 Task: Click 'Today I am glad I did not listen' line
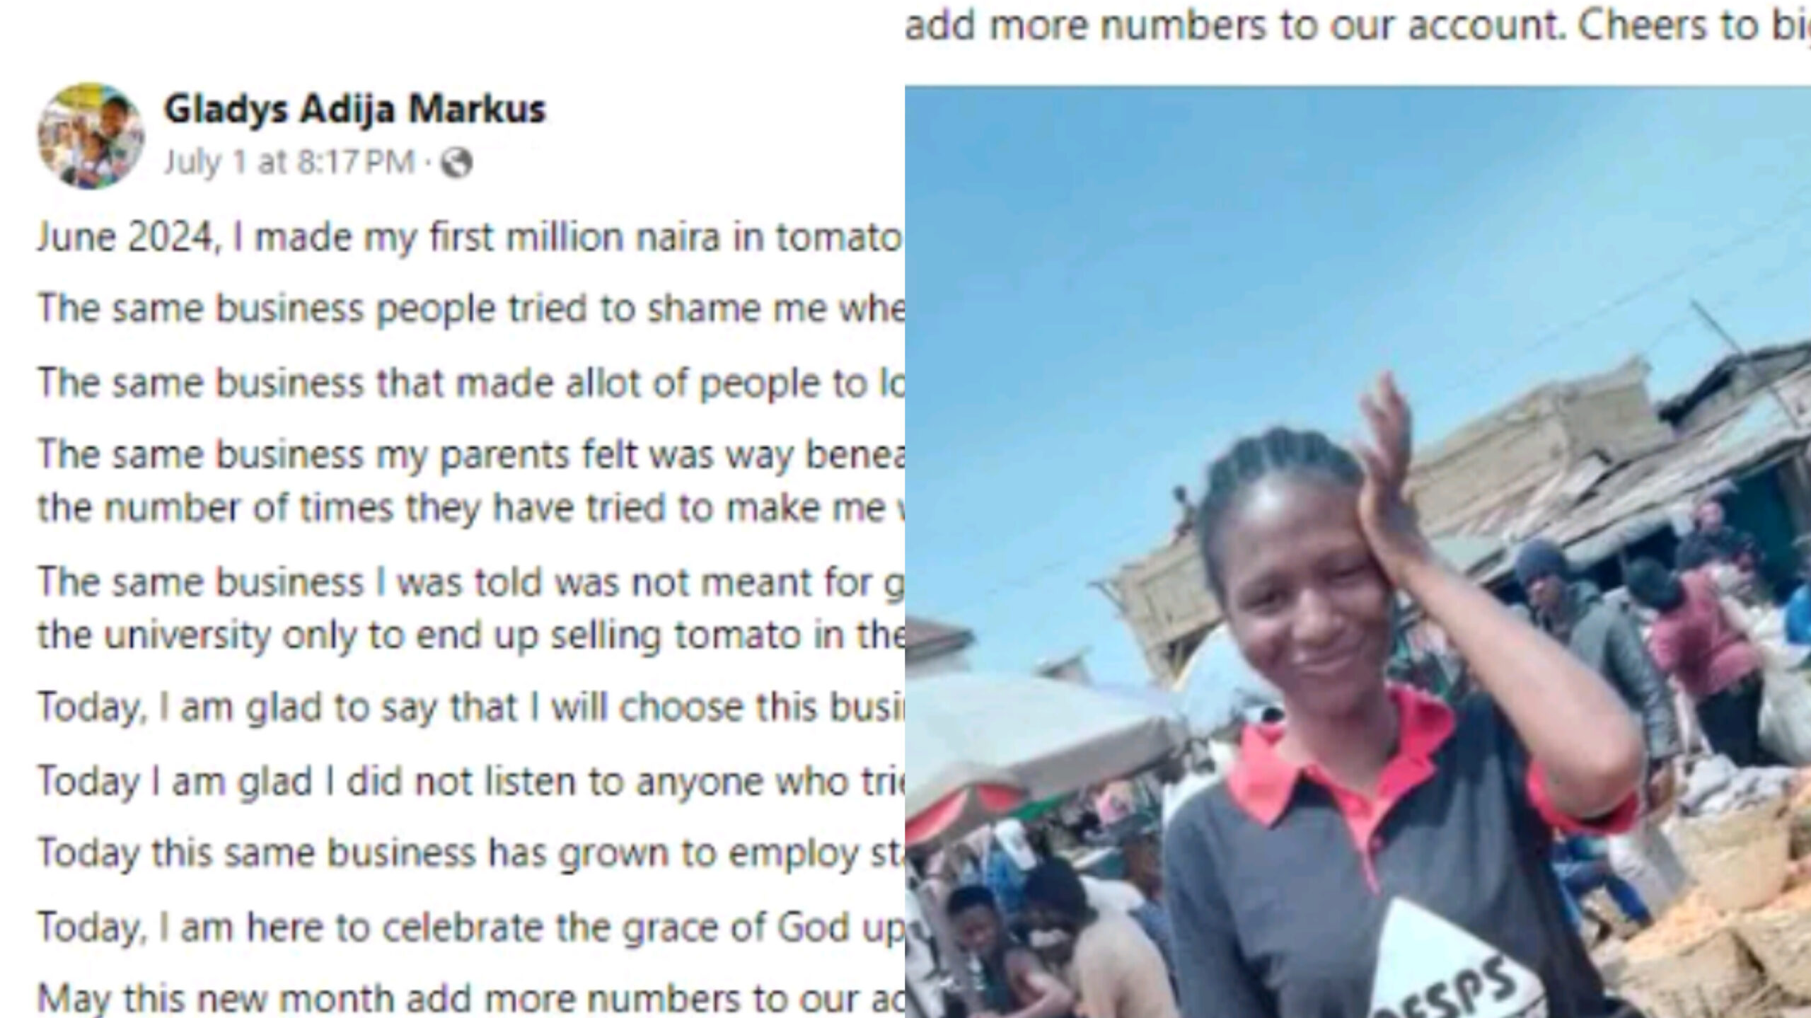(x=470, y=782)
